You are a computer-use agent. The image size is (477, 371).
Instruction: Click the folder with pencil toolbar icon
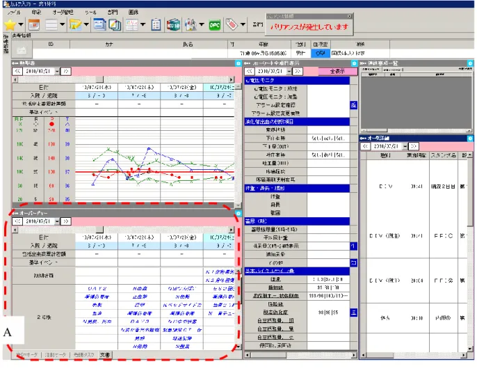(75, 24)
